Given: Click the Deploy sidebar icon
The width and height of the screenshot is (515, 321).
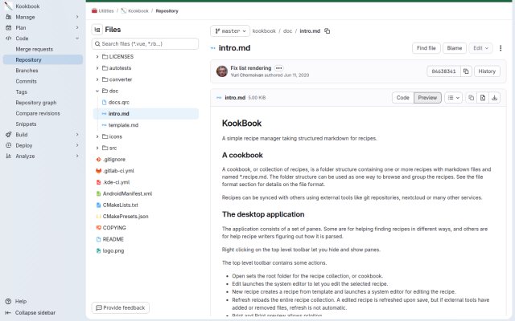Looking at the screenshot, I should tap(9, 145).
